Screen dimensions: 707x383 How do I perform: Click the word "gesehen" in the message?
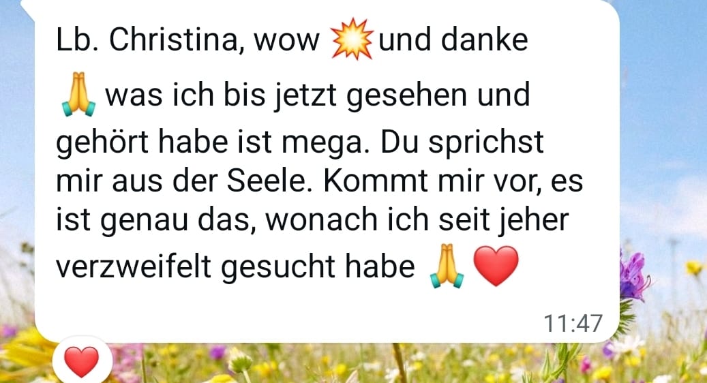[x=407, y=96]
